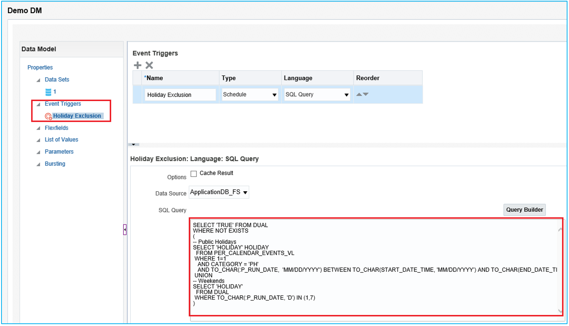Click the '-- Public Holidays' comment line
The image size is (569, 326).
point(215,242)
